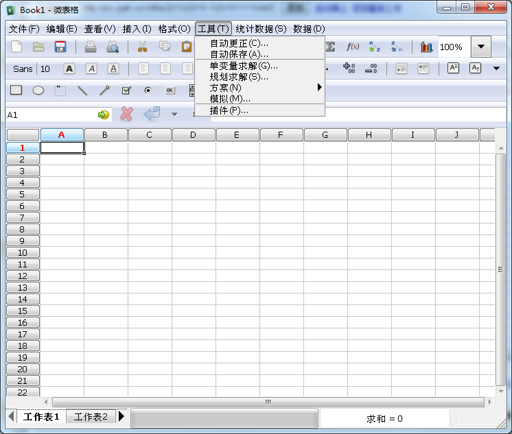The image size is (512, 434).
Task: Open the f(x) function wizard
Action: (353, 47)
